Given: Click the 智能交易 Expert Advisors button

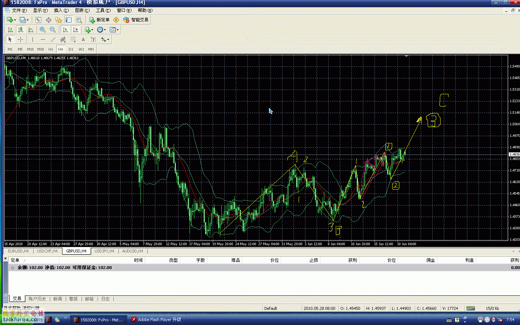Looking at the screenshot, I should (x=136, y=19).
